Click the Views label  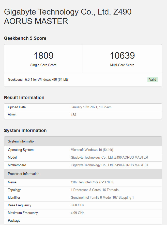coord(12,115)
